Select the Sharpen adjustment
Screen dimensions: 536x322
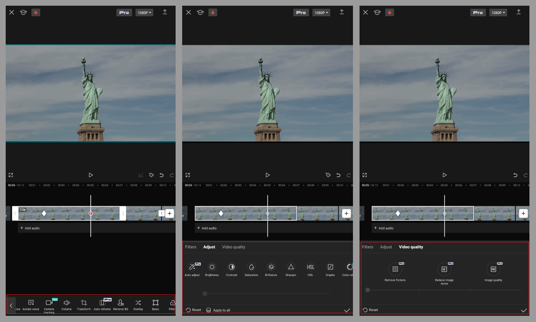pos(291,269)
